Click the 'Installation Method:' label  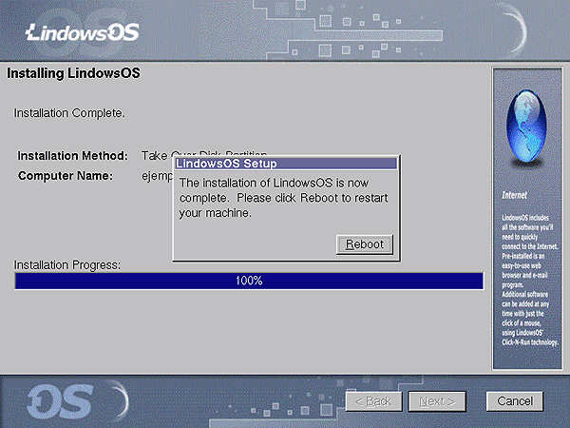(73, 156)
